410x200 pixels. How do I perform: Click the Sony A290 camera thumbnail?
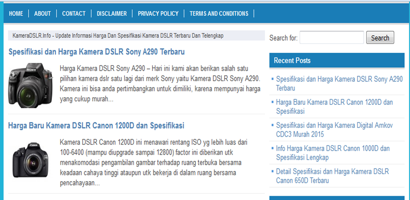pos(30,85)
